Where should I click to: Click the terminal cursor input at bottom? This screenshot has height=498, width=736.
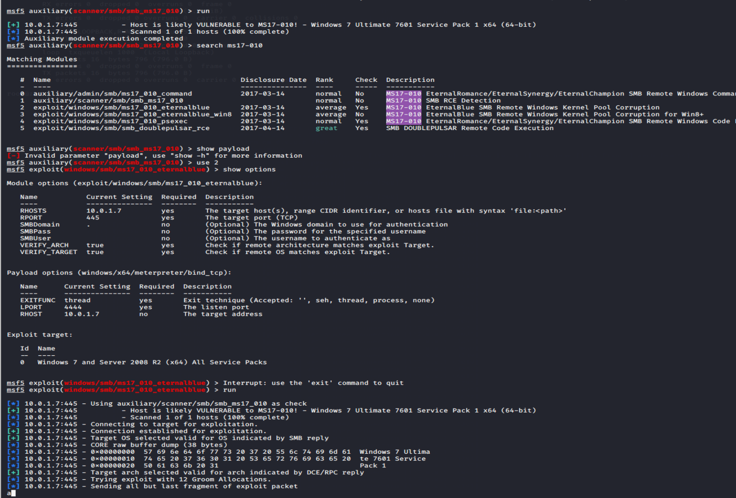13,494
